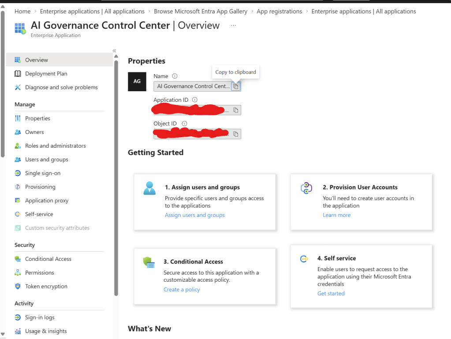This screenshot has width=451, height=339.
Task: Go to App registrations breadcrumb
Action: pos(280,11)
